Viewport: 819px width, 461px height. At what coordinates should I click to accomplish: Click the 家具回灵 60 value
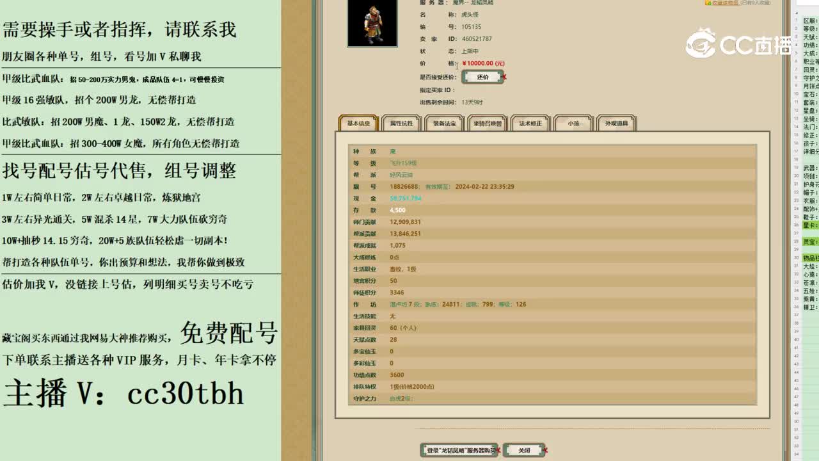coord(402,328)
